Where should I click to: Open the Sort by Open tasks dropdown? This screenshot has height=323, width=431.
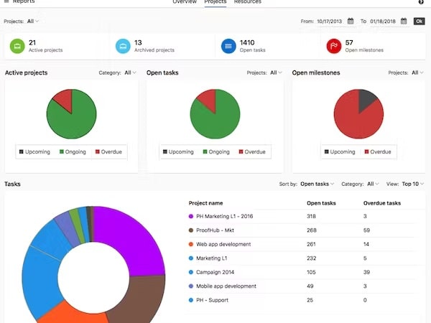click(318, 184)
